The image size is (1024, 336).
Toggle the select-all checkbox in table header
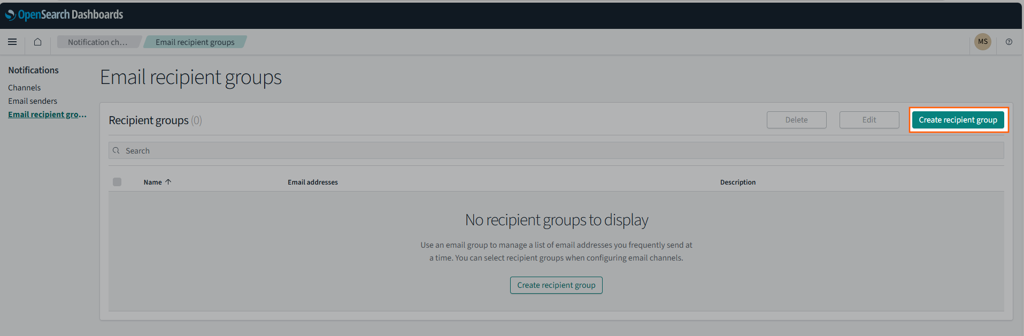pos(117,182)
